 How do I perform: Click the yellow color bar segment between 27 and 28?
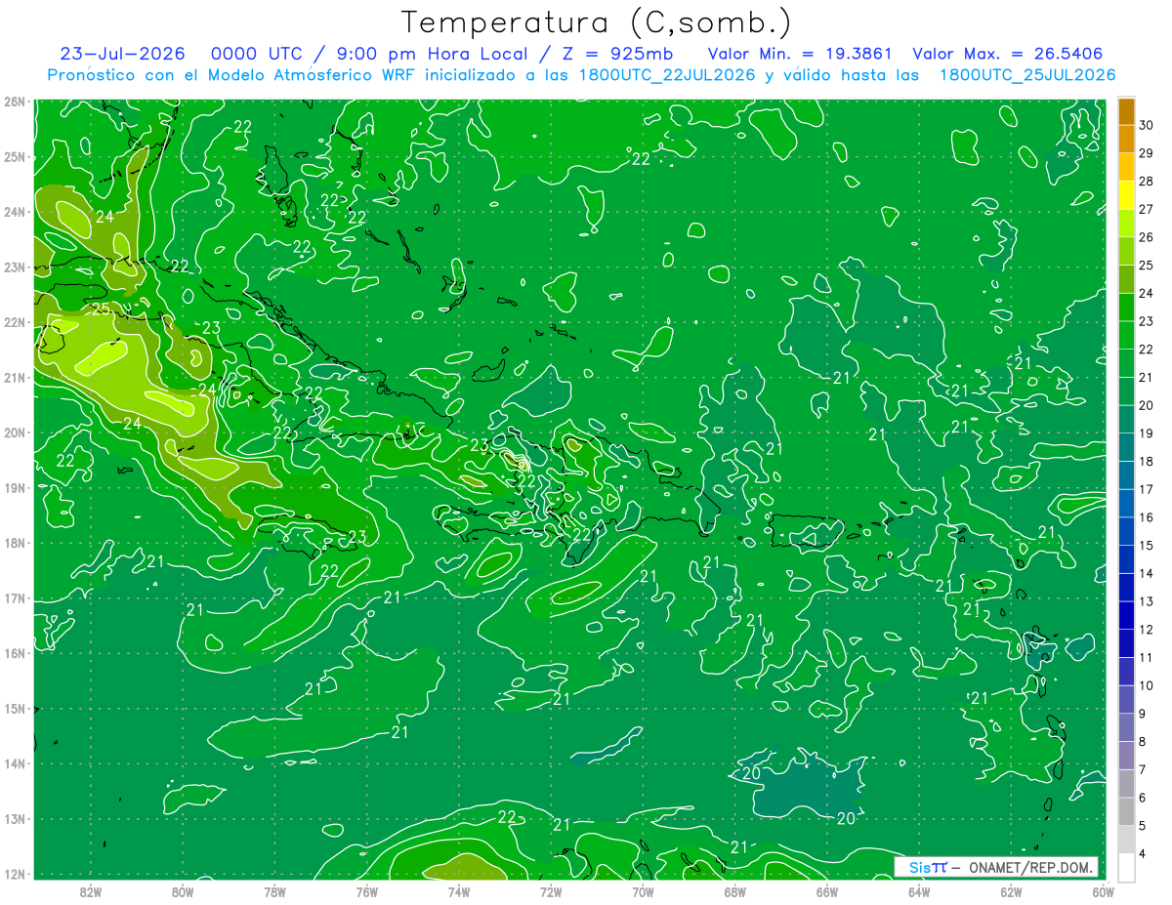[1126, 195]
